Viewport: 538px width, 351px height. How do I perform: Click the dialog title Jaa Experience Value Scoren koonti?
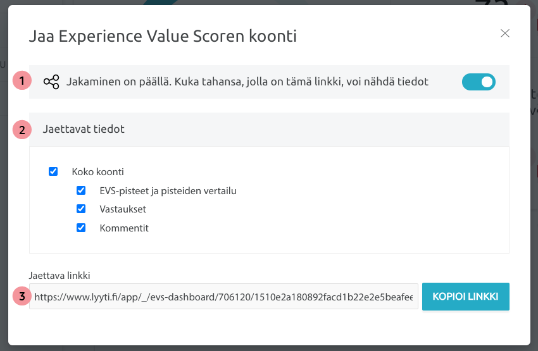(x=163, y=36)
